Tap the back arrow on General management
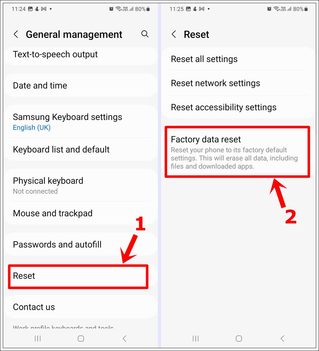Screen dimensions: 319x351 coord(16,34)
